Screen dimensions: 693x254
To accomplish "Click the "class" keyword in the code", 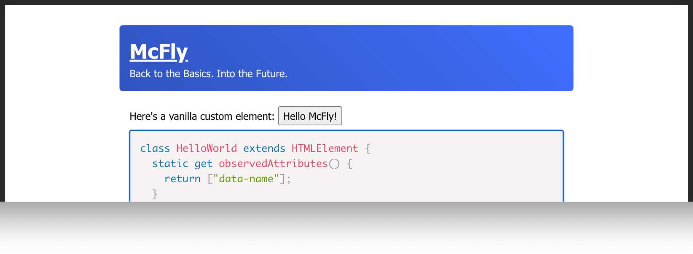I will pos(155,149).
